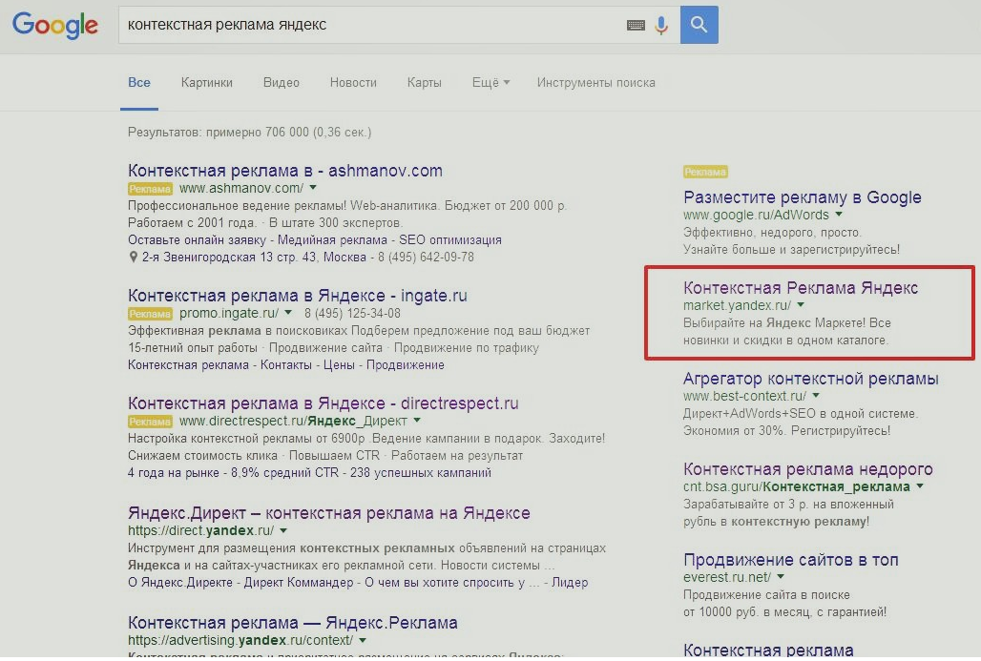Open the Карты tab

(x=424, y=83)
